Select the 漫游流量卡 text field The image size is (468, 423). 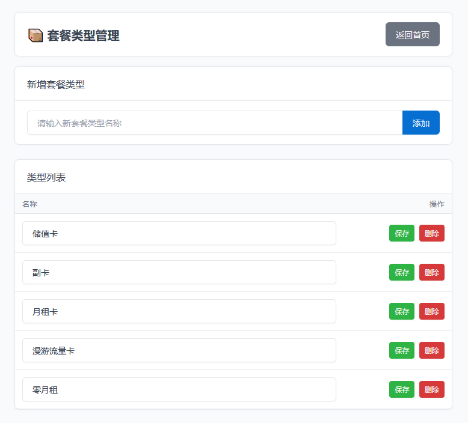[x=179, y=350]
